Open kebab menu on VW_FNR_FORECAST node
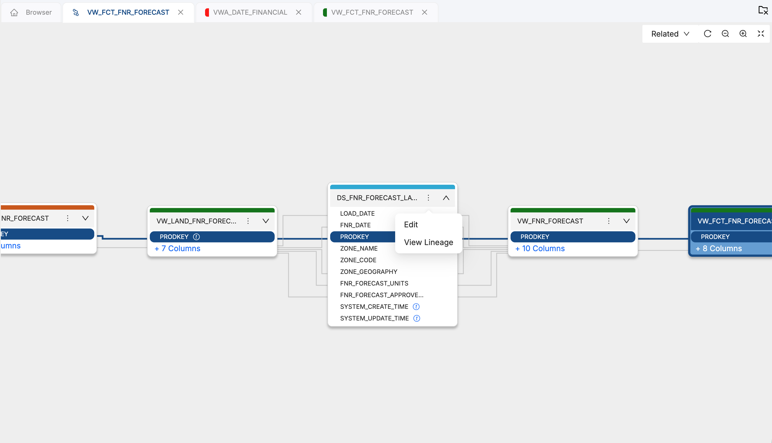This screenshot has height=443, width=772. pyautogui.click(x=608, y=221)
